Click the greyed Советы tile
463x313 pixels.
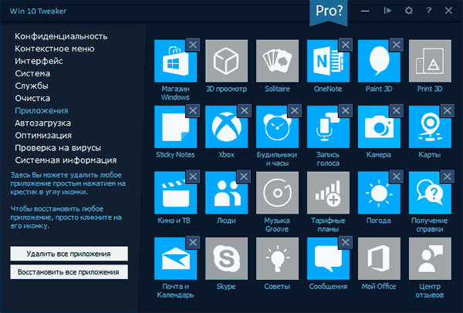tap(277, 258)
